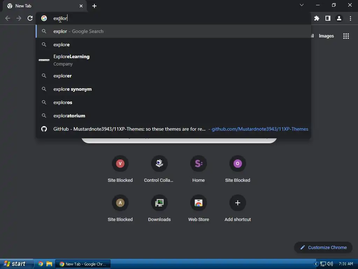Open the Downloads shortcut
The height and width of the screenshot is (269, 358).
pyautogui.click(x=159, y=208)
